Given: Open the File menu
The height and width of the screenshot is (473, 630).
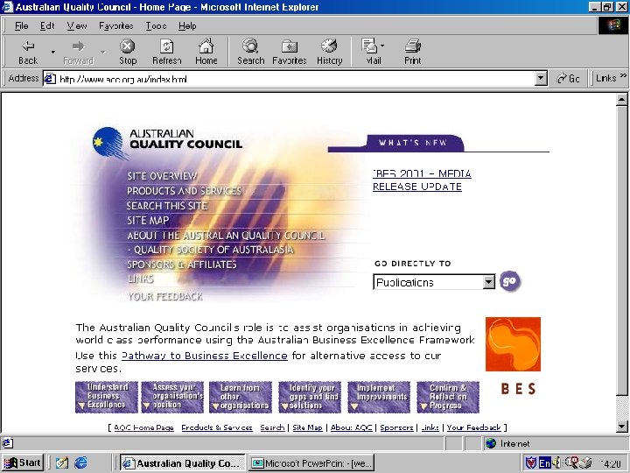Looking at the screenshot, I should [x=21, y=25].
